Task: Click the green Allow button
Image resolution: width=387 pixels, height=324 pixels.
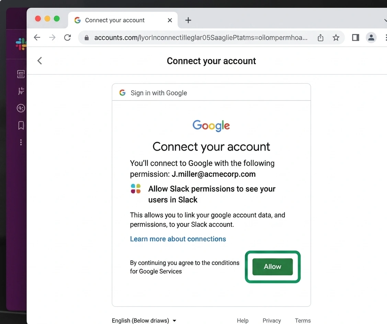Action: (x=273, y=267)
